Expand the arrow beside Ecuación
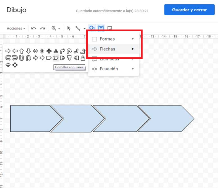 tap(133, 69)
